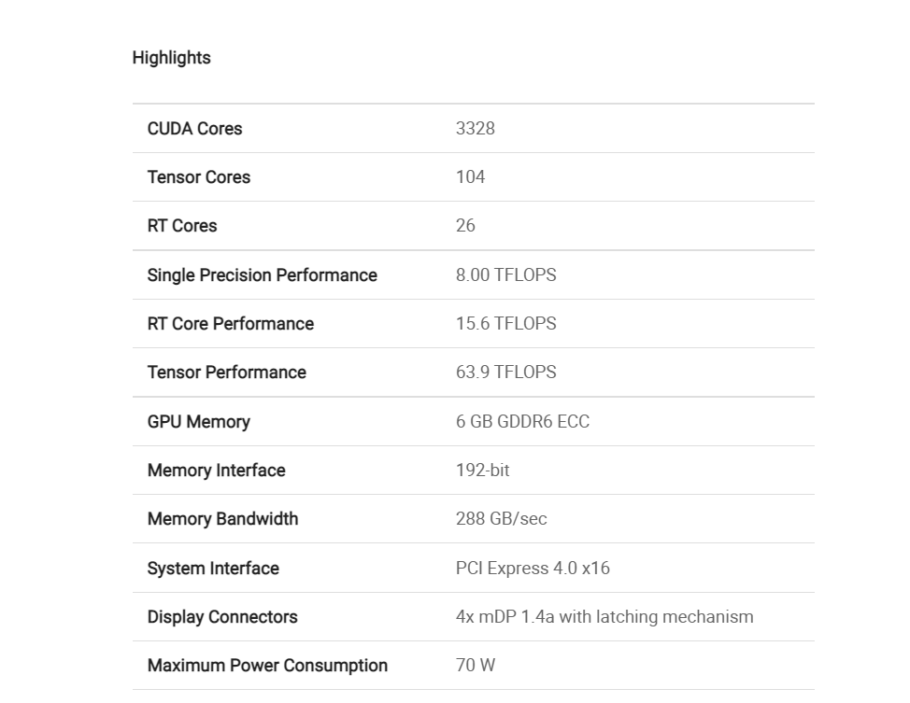Image resolution: width=910 pixels, height=703 pixels.
Task: Click the RT Core Performance label
Action: click(231, 324)
